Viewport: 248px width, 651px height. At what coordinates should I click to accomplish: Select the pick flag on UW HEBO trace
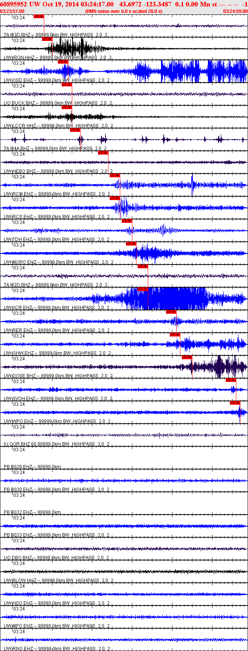pyautogui.click(x=103, y=153)
